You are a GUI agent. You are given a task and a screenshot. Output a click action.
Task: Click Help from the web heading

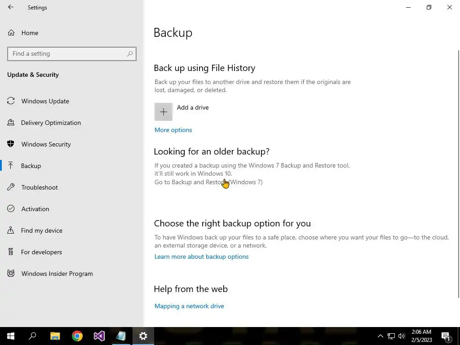(190, 289)
